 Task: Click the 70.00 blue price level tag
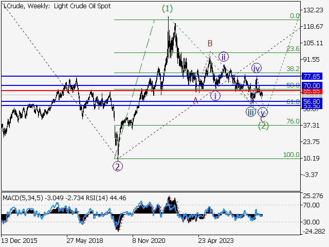312,85
